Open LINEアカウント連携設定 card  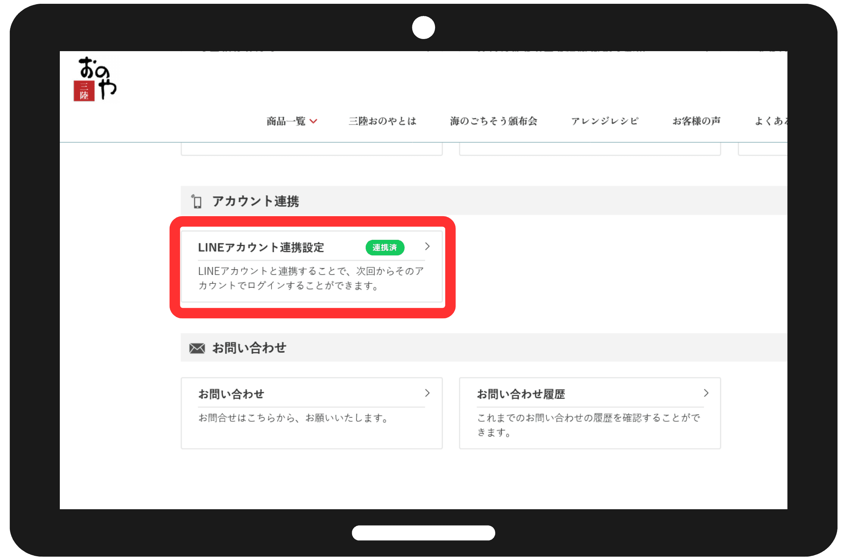point(312,267)
